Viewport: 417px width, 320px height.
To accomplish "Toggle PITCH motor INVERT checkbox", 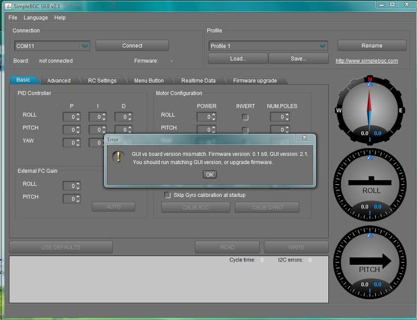I will 245,130.
